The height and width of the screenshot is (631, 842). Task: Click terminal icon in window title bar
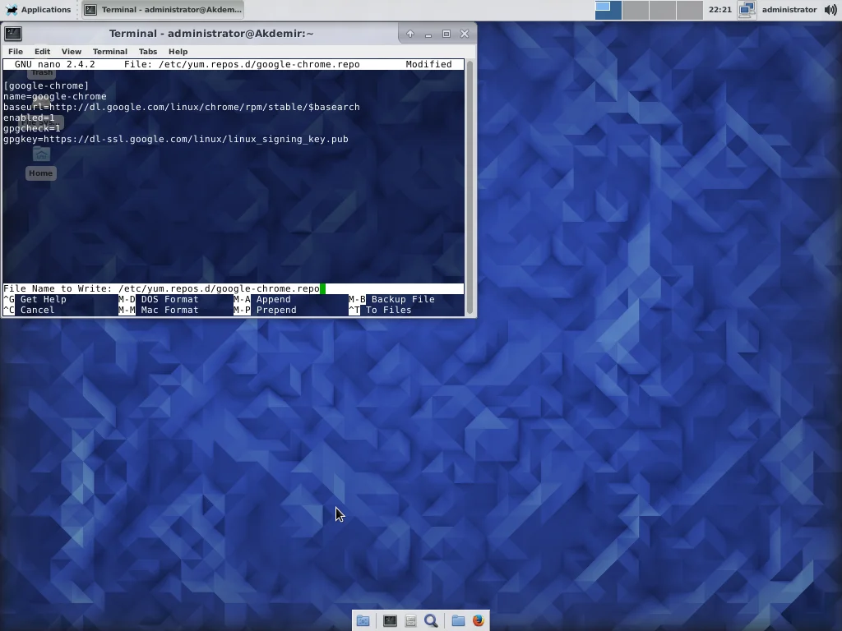click(13, 34)
